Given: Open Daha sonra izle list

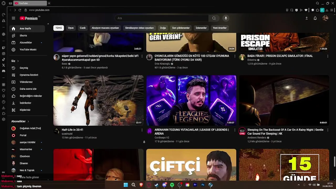Looking at the screenshot, I should (27, 89).
